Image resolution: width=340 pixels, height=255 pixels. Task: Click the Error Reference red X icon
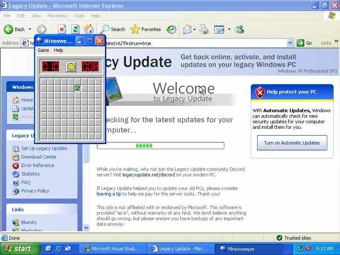(x=16, y=166)
